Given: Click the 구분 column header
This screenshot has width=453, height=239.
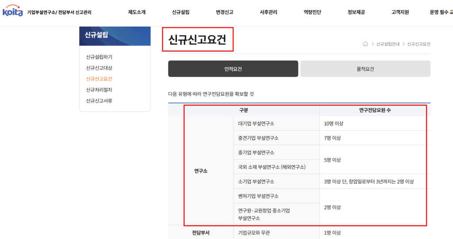Looking at the screenshot, I should tap(244, 110).
